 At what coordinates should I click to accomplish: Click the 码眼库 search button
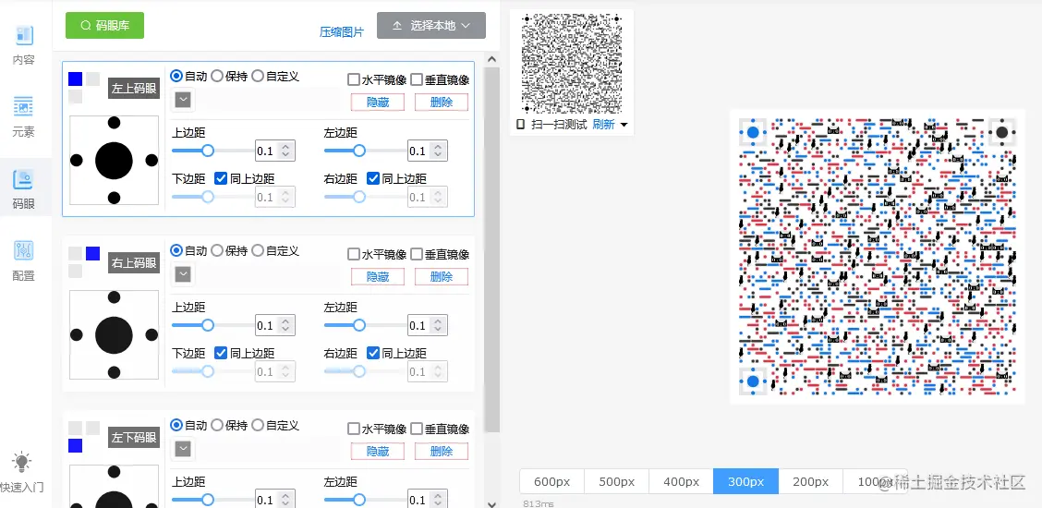(x=104, y=25)
